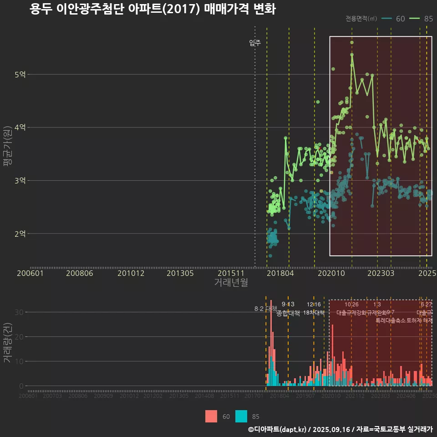Click the '평균가(원)' y-axis title
The width and height of the screenshot is (437, 437).
tap(8, 146)
